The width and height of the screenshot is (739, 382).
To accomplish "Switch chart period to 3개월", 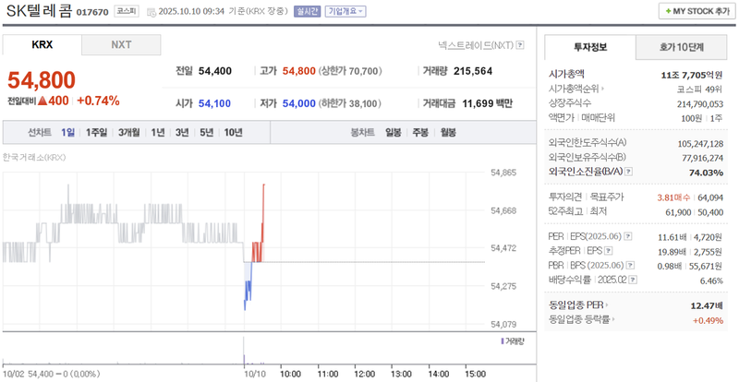I will tap(128, 133).
